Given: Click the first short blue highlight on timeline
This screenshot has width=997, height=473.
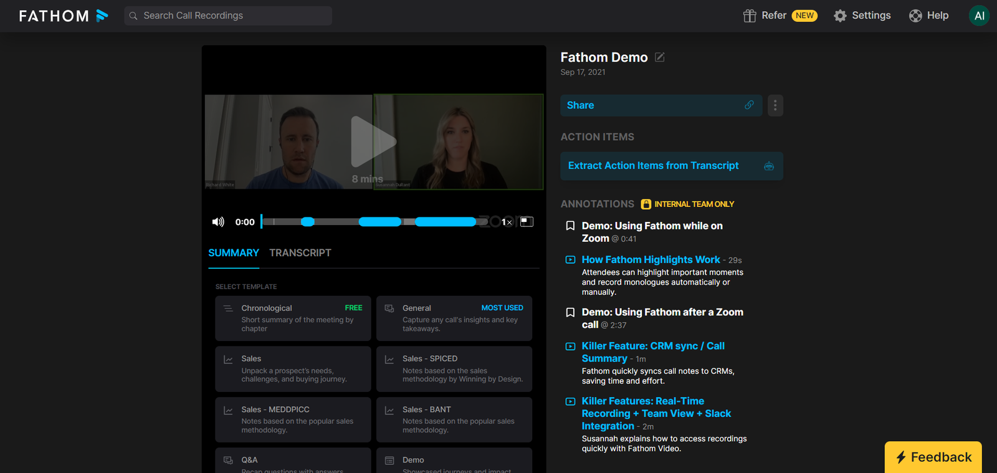Looking at the screenshot, I should pyautogui.click(x=308, y=222).
